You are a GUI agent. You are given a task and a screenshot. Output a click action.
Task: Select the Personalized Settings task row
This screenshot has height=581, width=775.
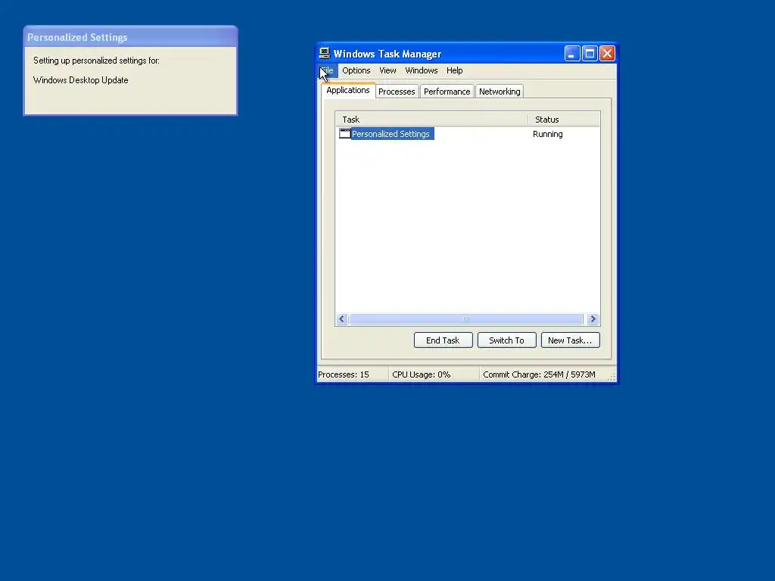467,134
